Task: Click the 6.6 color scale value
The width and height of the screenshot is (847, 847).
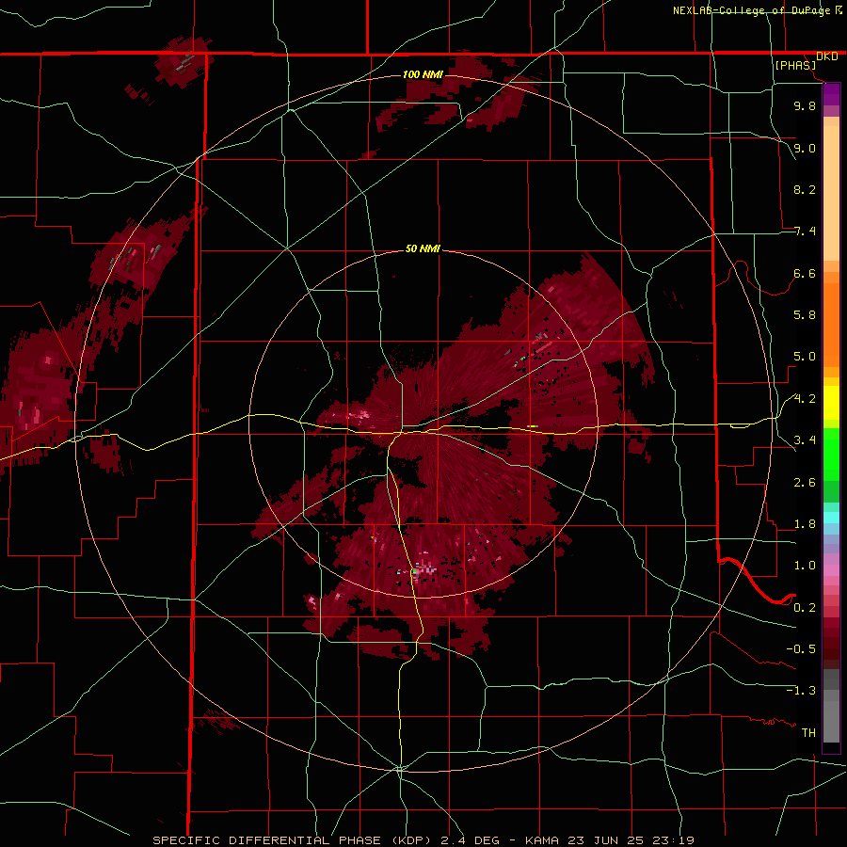Action: click(x=805, y=273)
